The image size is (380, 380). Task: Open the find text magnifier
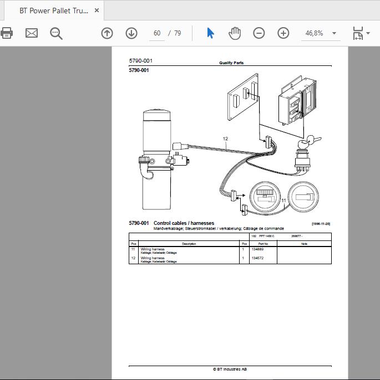tap(56, 33)
